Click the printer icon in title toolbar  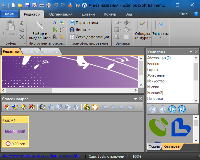tap(49, 5)
